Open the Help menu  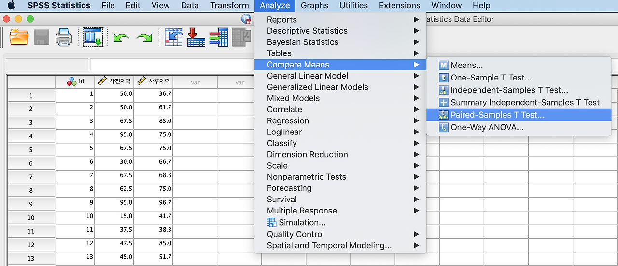click(481, 6)
